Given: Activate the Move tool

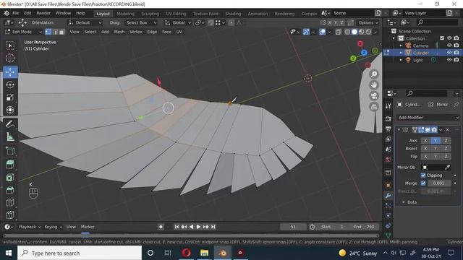Looking at the screenshot, I should pyautogui.click(x=10, y=72).
